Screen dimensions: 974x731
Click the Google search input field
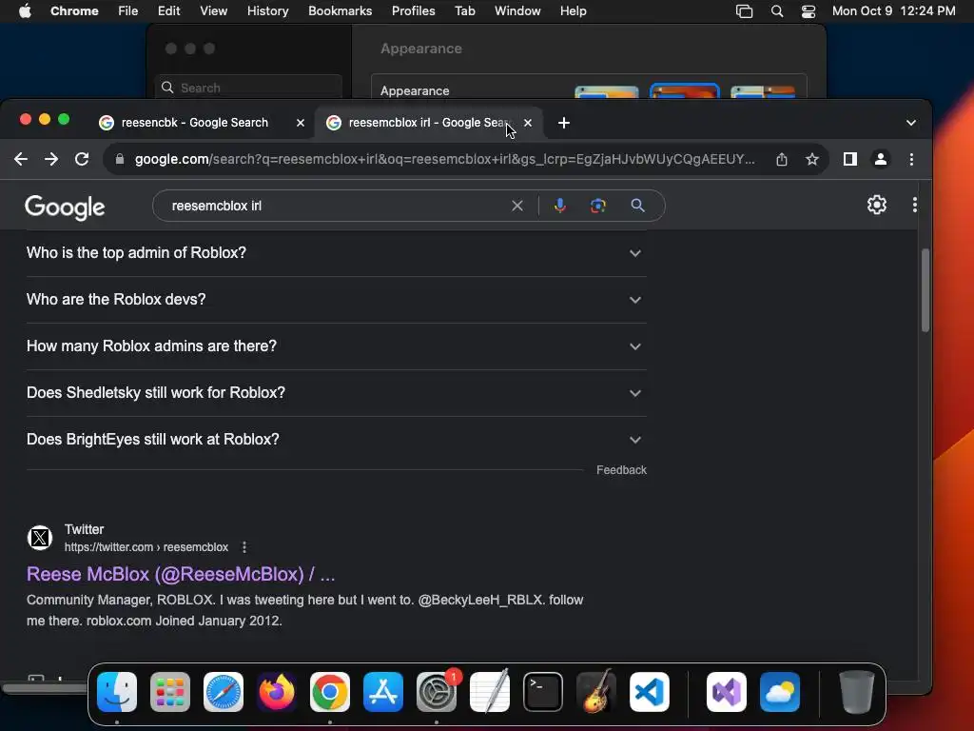coord(336,206)
